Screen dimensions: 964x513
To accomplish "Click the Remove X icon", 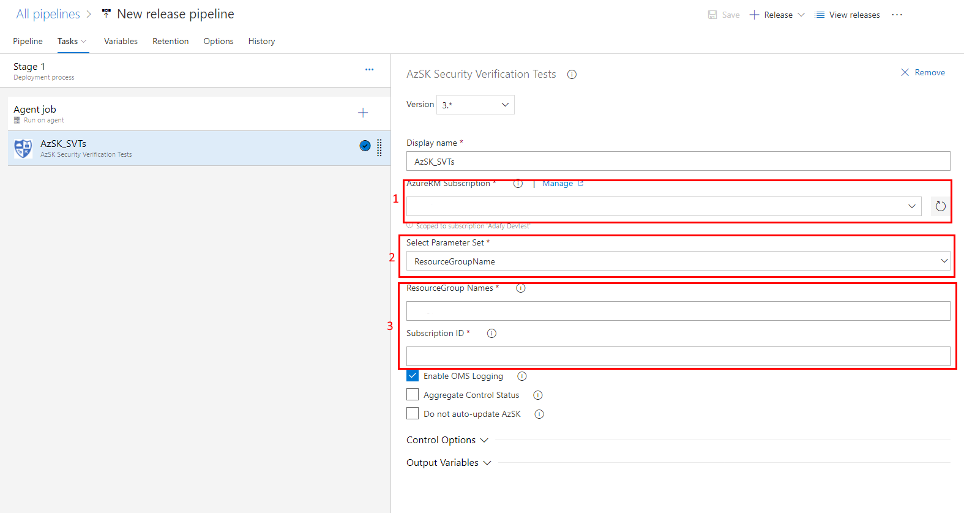I will tap(905, 72).
